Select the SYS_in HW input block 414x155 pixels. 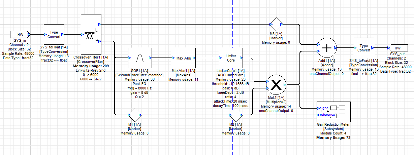[19, 34]
